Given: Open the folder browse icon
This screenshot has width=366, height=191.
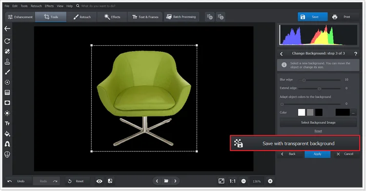Looking at the screenshot, I should tap(166, 181).
